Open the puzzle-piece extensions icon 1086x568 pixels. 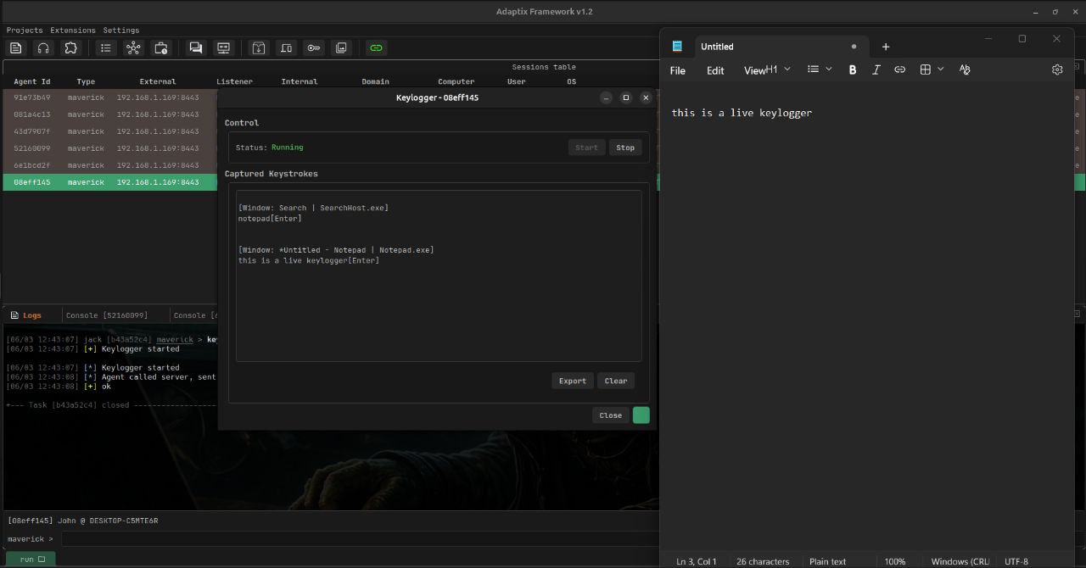[70, 48]
